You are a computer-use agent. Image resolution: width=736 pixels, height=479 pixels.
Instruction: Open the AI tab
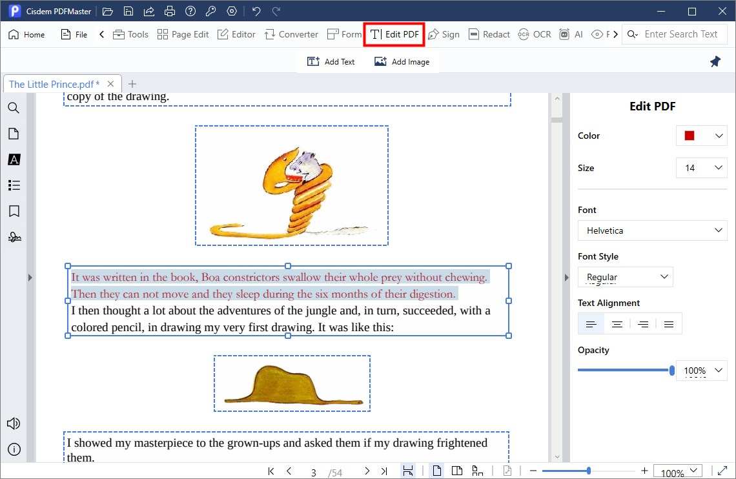571,34
